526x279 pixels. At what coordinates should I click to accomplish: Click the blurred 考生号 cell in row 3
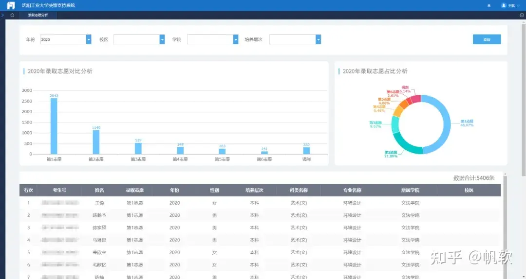60,228
